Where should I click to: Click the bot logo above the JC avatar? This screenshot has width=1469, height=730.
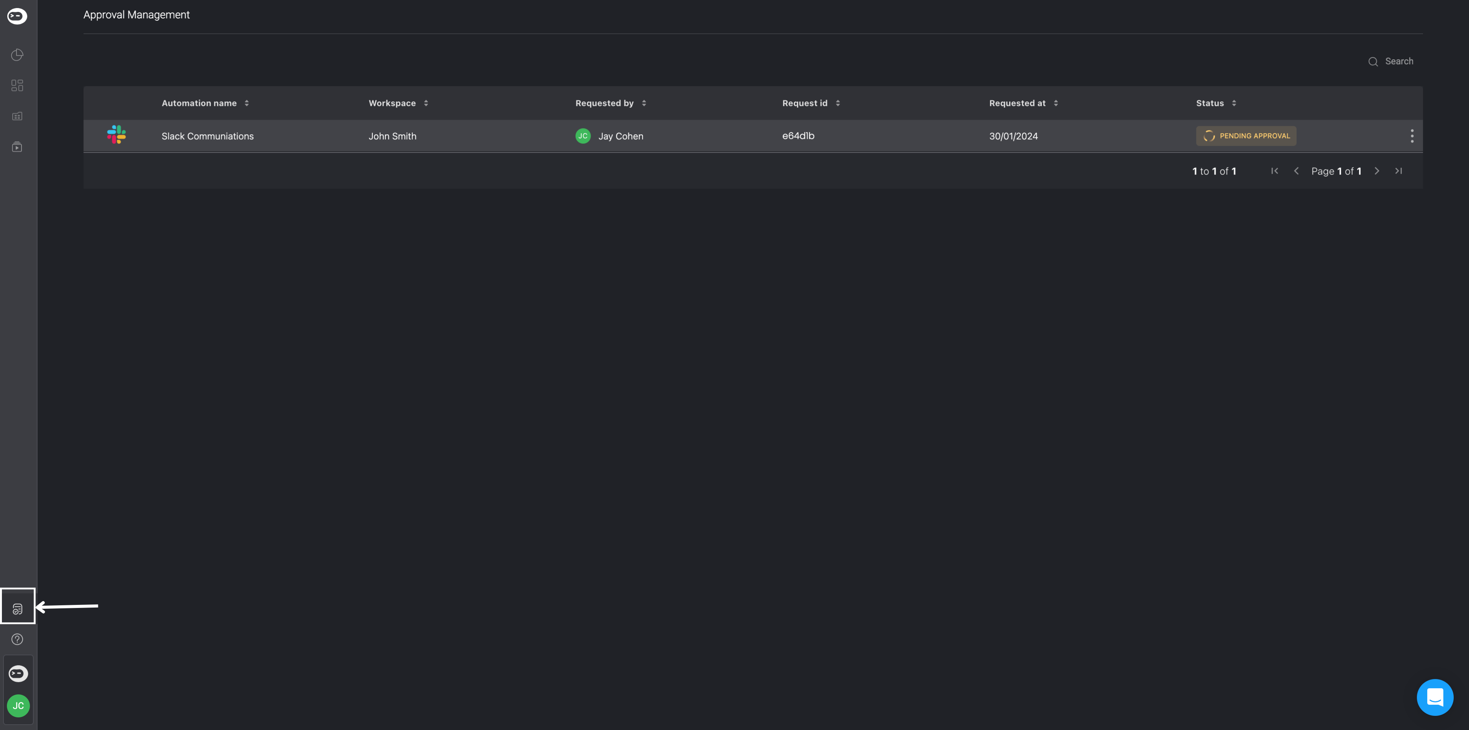tap(18, 674)
